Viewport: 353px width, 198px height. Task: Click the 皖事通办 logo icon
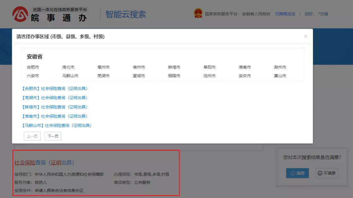tap(20, 14)
